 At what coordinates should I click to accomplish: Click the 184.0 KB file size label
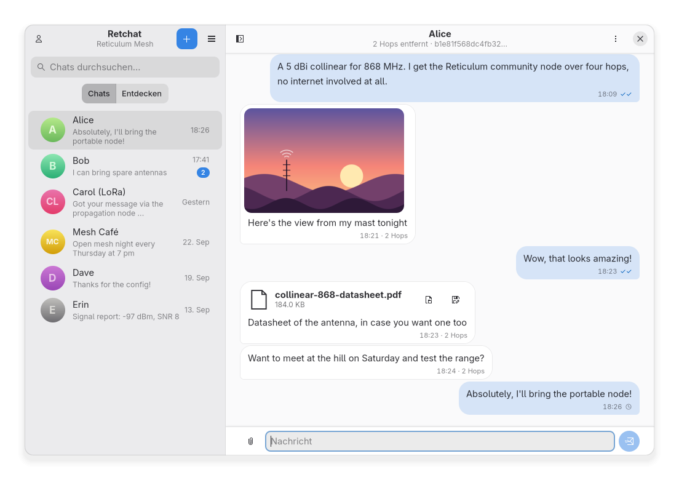290,305
